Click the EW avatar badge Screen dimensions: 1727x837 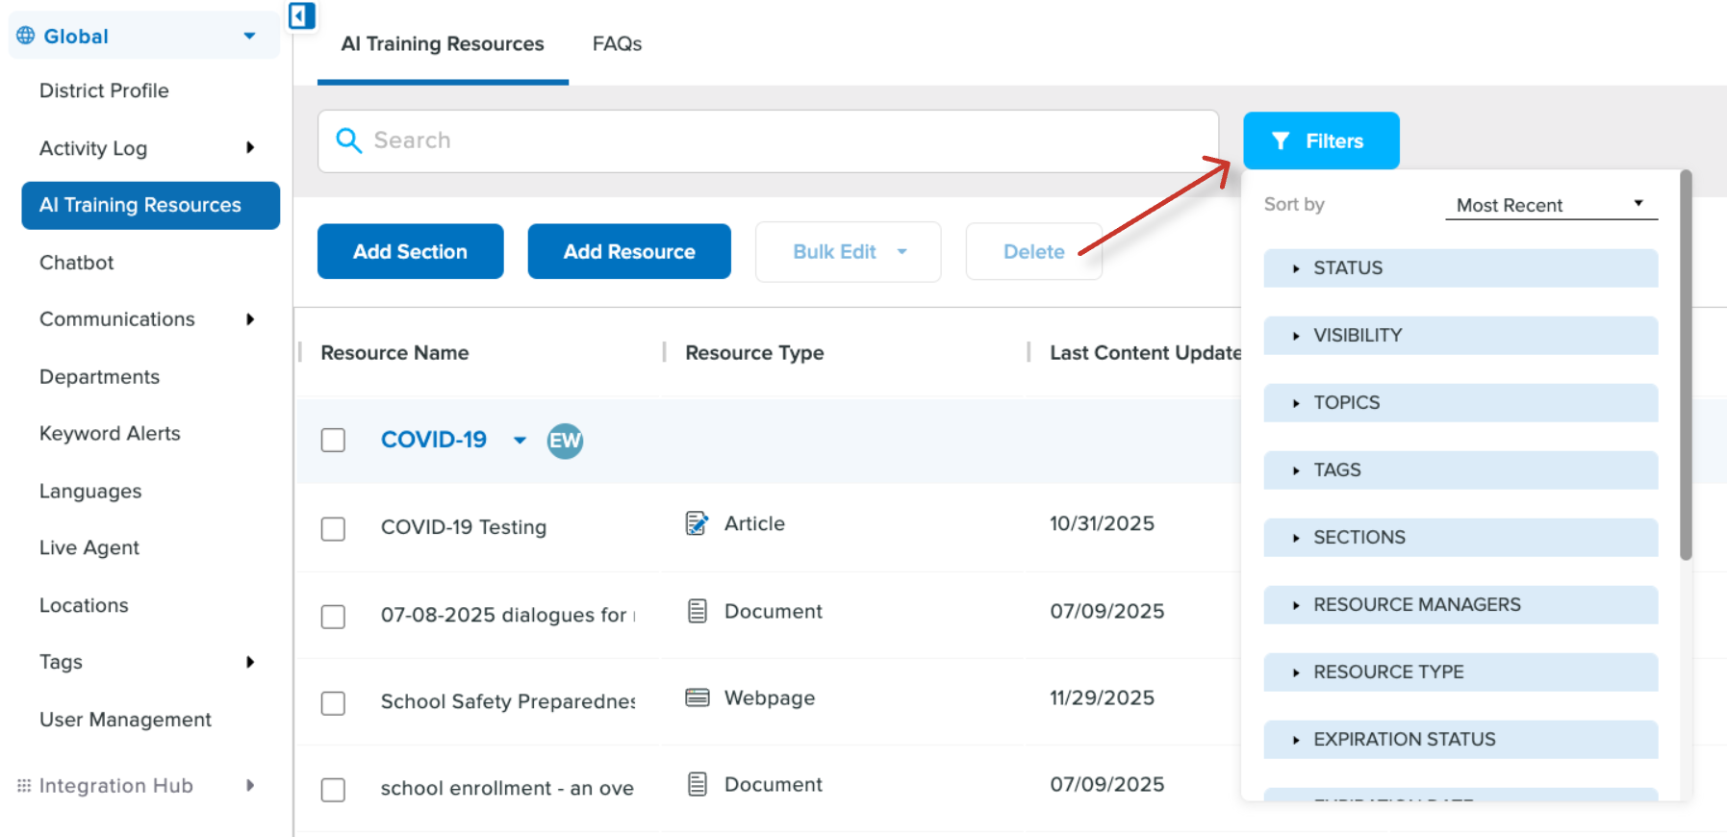pos(565,441)
